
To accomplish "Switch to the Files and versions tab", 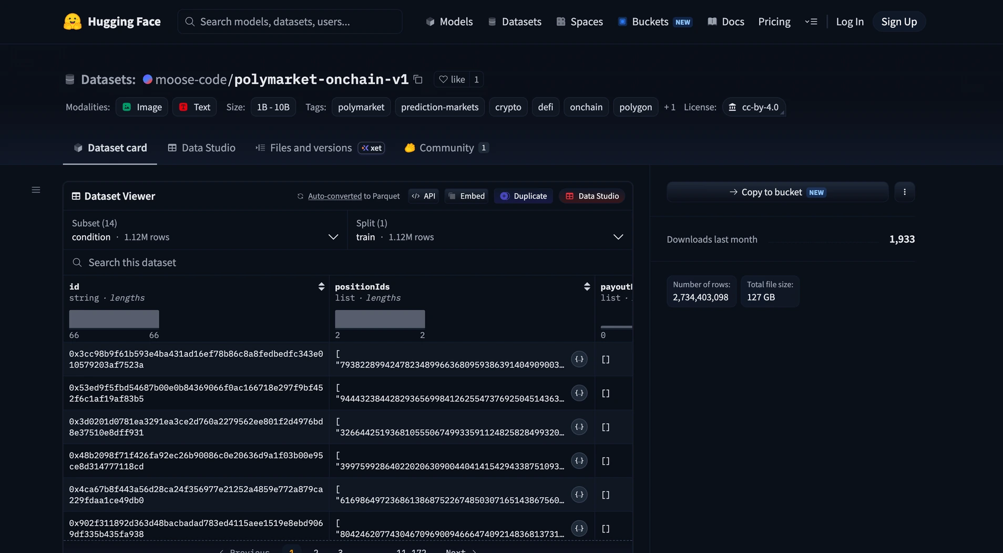I will click(x=320, y=148).
